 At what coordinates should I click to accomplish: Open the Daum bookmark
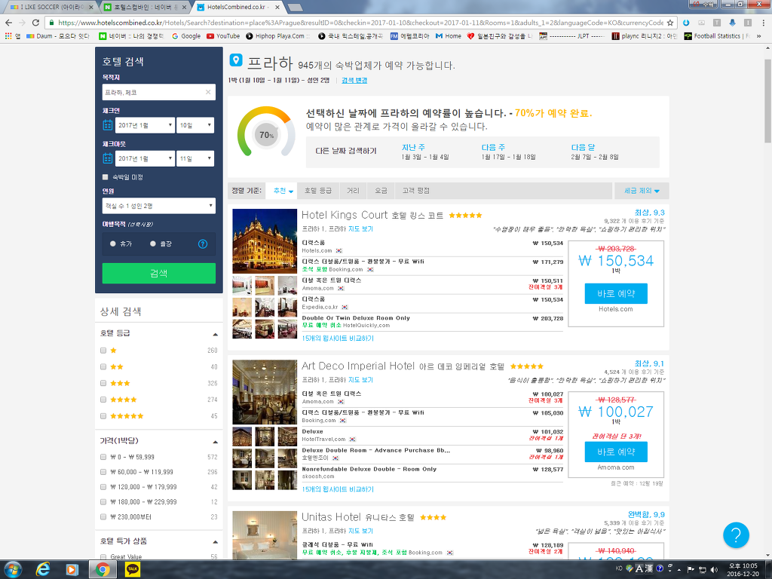(58, 36)
